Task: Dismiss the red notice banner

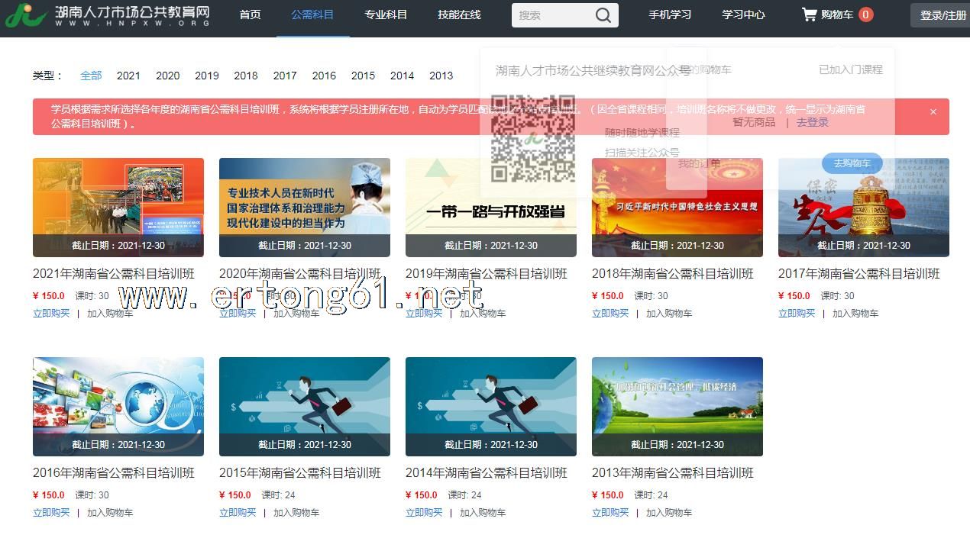Action: (x=933, y=112)
